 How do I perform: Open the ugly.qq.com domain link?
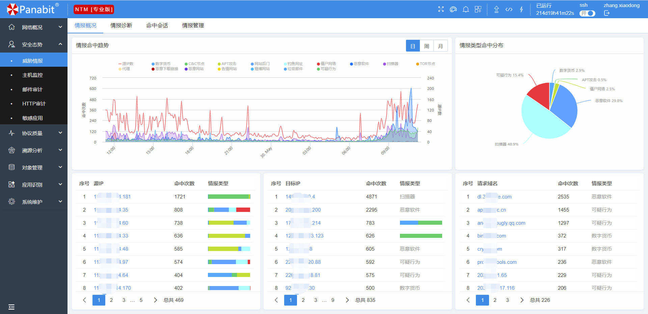point(501,223)
